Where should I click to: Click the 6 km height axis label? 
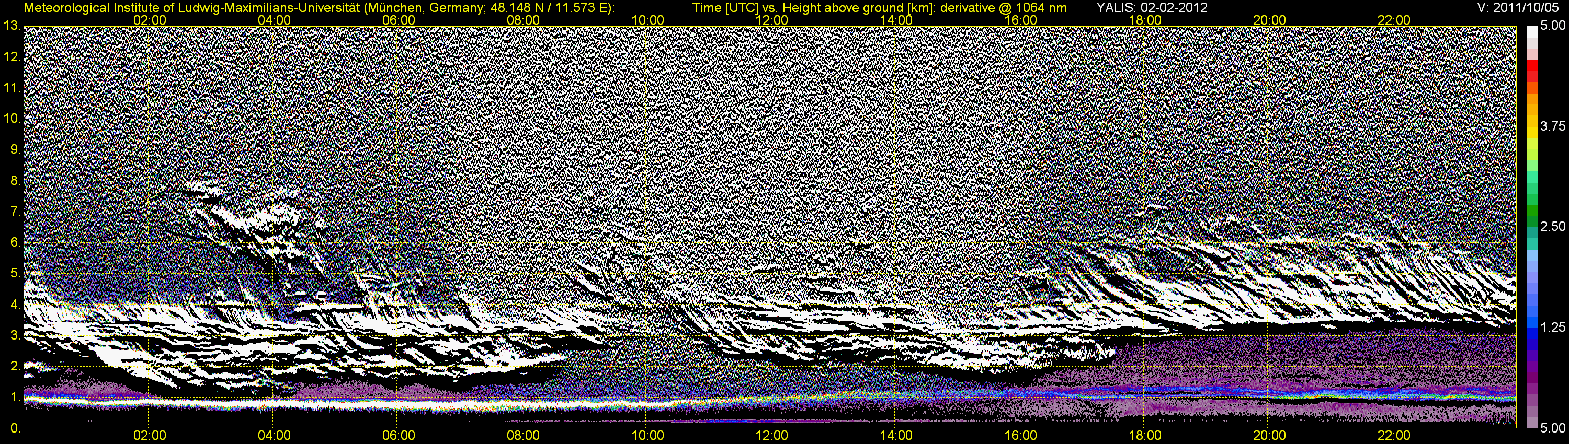click(x=15, y=243)
